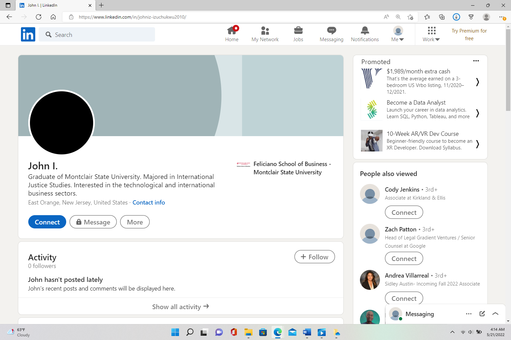Screen dimensions: 511x340
Task: Open the Mail app in taskbar
Action: tap(292, 332)
